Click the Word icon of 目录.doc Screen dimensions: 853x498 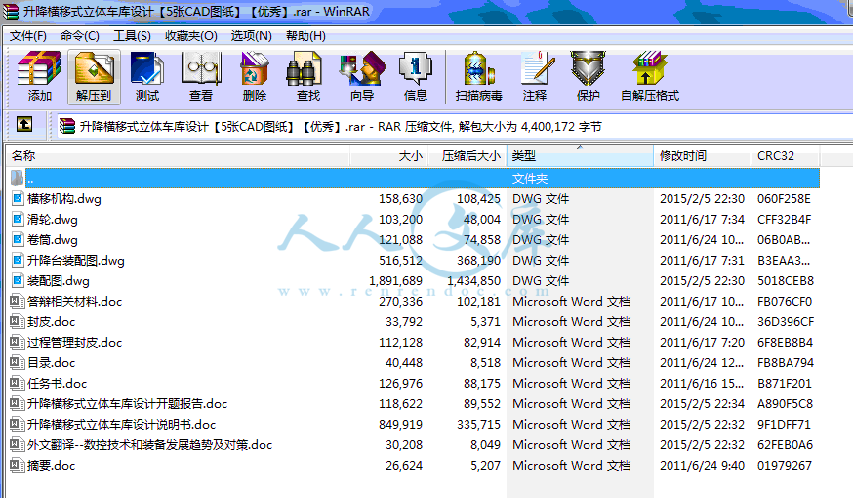point(18,362)
